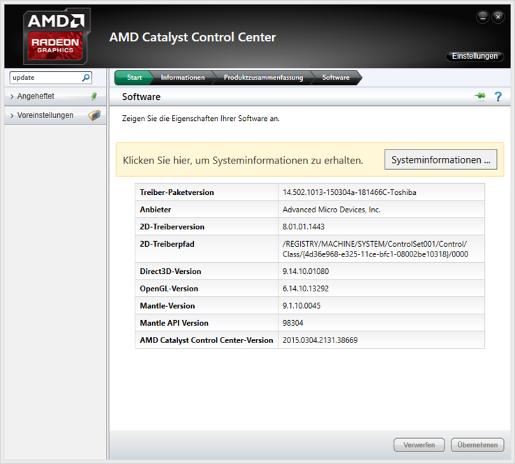Image resolution: width=515 pixels, height=464 pixels.
Task: Click the AMD Radeon Graphics logo
Action: point(56,36)
